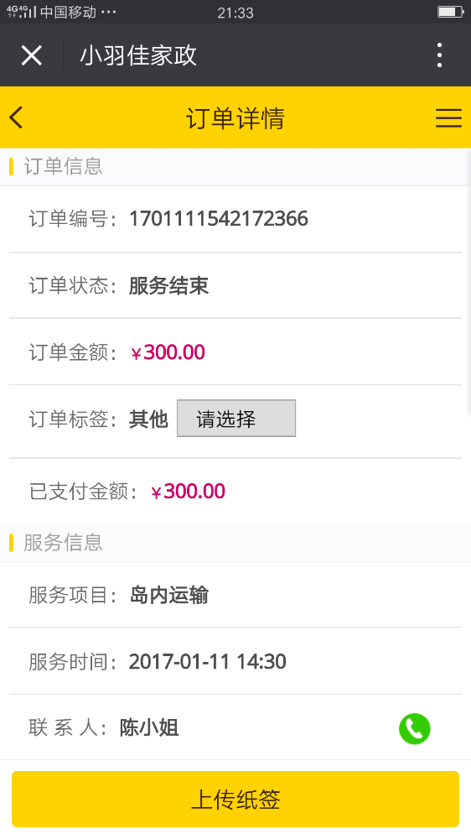Open the hamburger menu in the yellow header
This screenshot has width=471, height=839.
(448, 117)
